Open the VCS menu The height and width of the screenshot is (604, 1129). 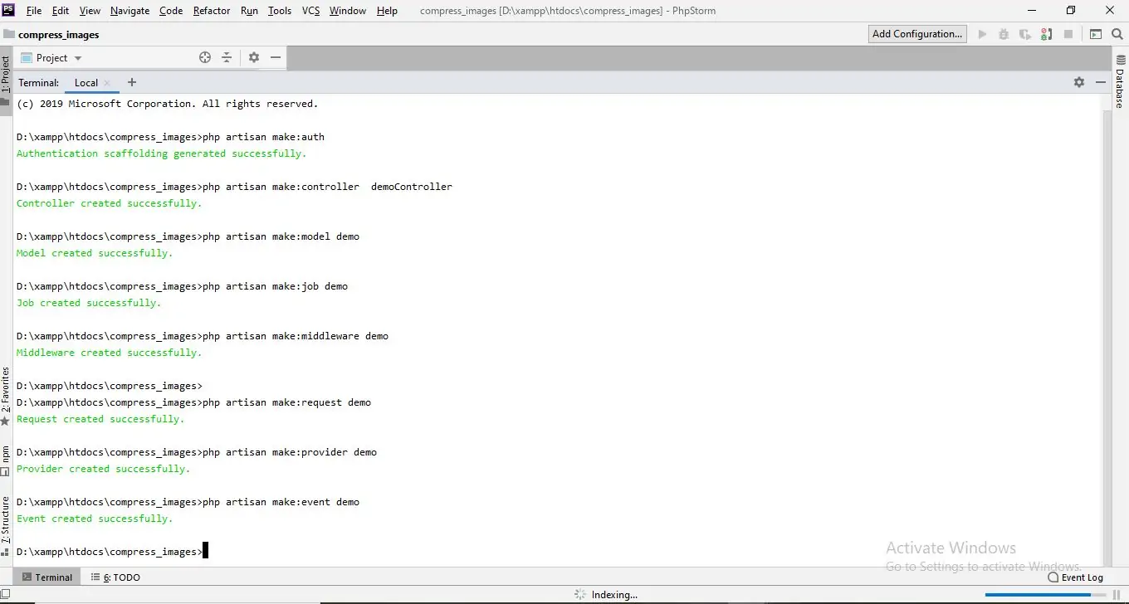pos(310,11)
